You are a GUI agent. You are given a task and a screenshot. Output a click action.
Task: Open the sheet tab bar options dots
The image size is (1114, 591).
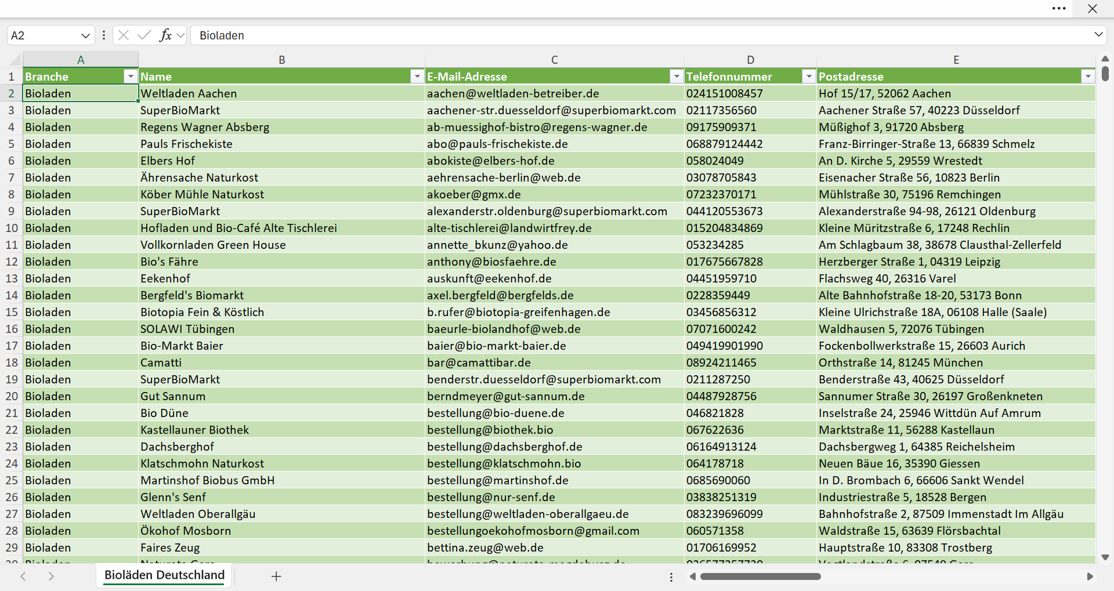click(x=671, y=577)
